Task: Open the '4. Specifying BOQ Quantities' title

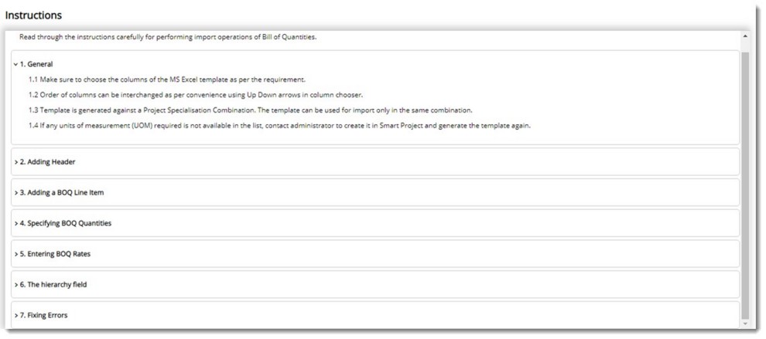Action: click(66, 223)
